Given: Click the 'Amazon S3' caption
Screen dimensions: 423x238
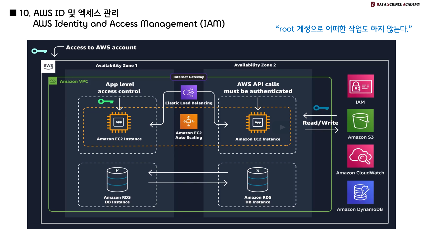Looking at the screenshot, I should pos(361,137).
